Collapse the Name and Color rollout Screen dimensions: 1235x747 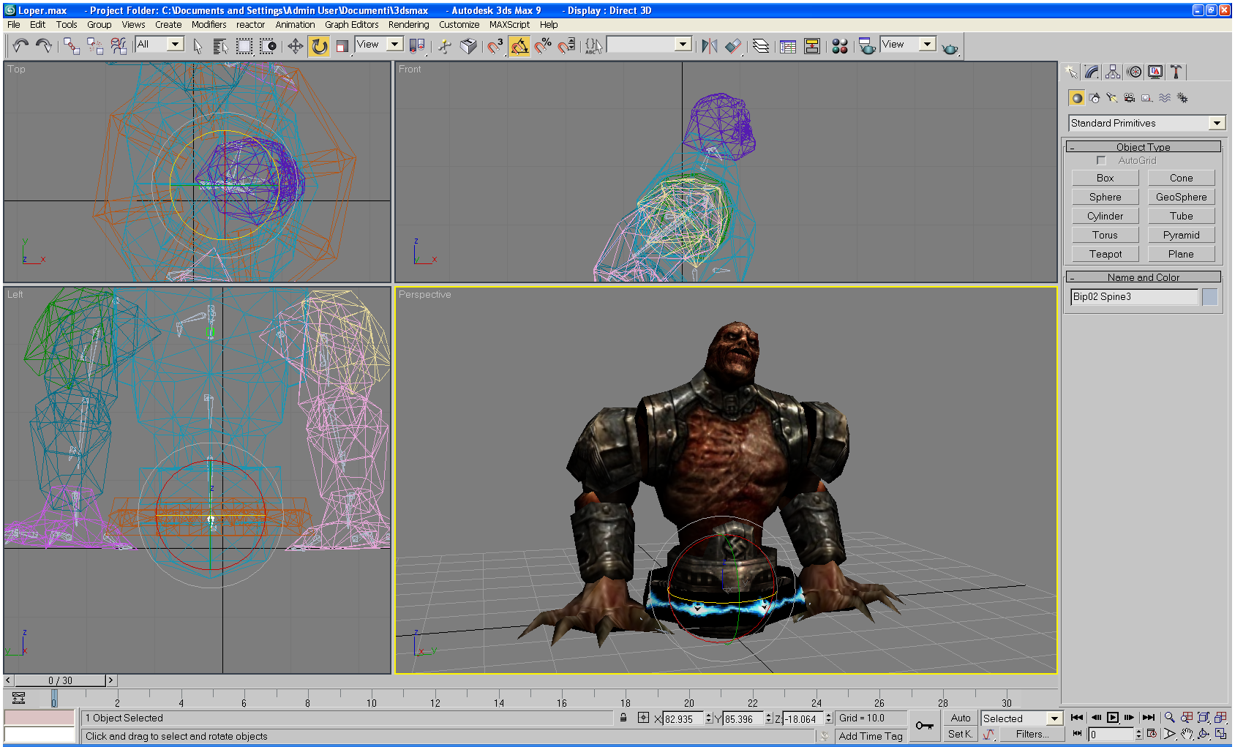tap(1143, 277)
